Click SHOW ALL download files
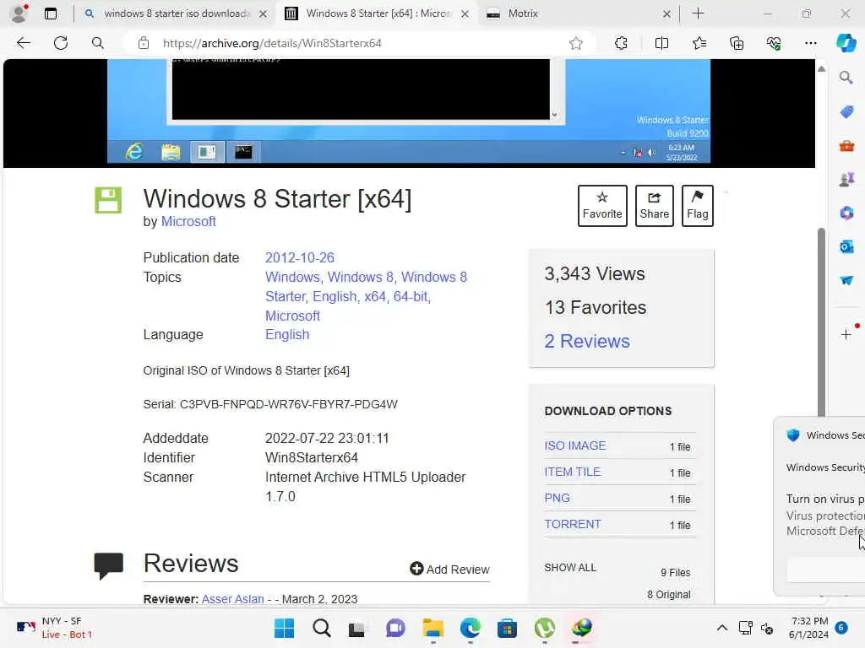This screenshot has width=865, height=648. [570, 568]
